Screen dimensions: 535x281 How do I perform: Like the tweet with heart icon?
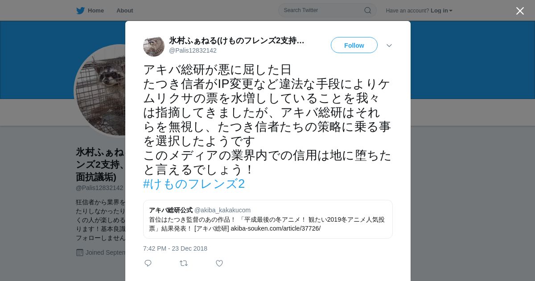(x=219, y=263)
